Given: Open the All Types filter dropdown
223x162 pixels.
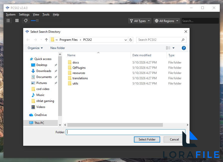Looking at the screenshot, I should click(x=140, y=21).
